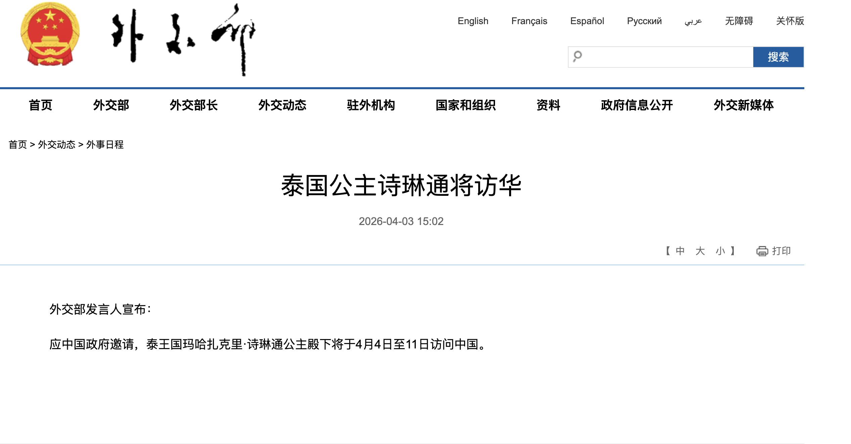The width and height of the screenshot is (851, 444).
Task: Go to 外事日程 in breadcrumb
Action: pos(105,145)
